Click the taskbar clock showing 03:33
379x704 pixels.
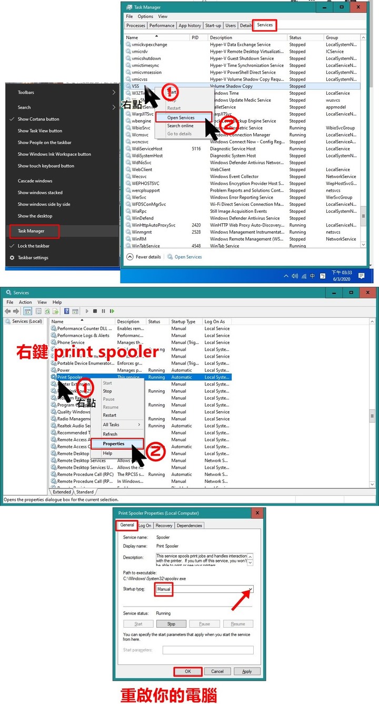(x=342, y=276)
